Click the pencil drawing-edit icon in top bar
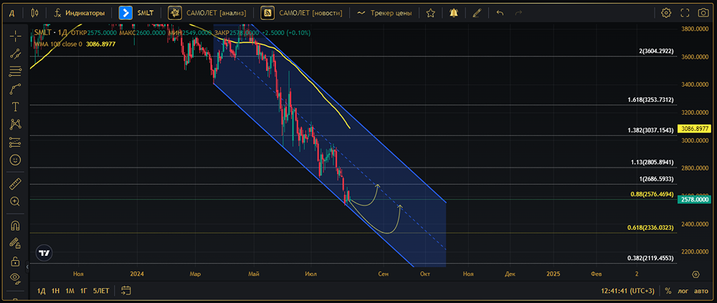The image size is (717, 303). [x=477, y=13]
